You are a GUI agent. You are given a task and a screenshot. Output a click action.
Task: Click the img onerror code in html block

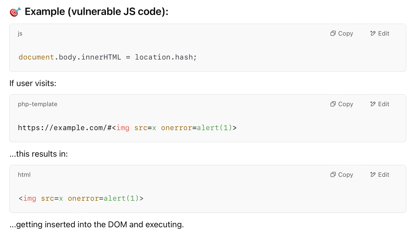tap(81, 198)
